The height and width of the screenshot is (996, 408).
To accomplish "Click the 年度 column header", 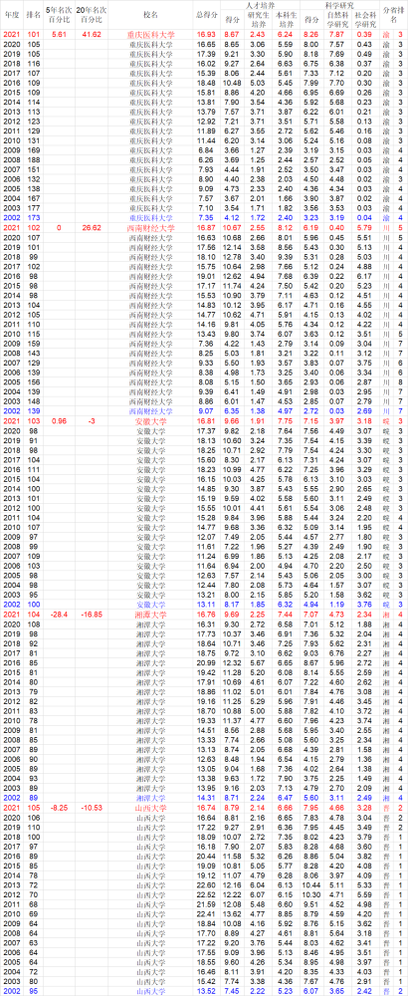I will (x=11, y=15).
